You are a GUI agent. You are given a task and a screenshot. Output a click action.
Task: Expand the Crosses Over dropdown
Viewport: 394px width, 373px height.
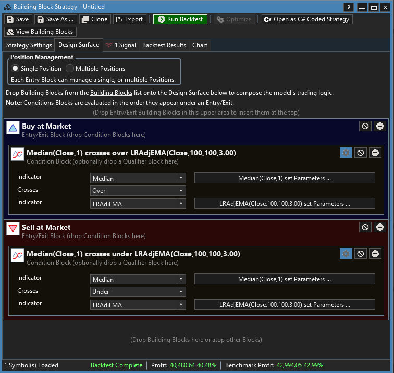click(138, 191)
